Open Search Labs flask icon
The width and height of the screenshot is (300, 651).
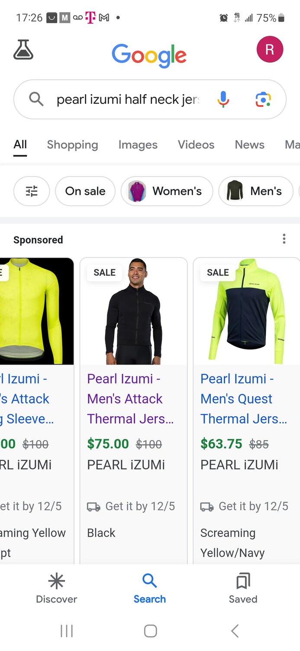tap(23, 49)
